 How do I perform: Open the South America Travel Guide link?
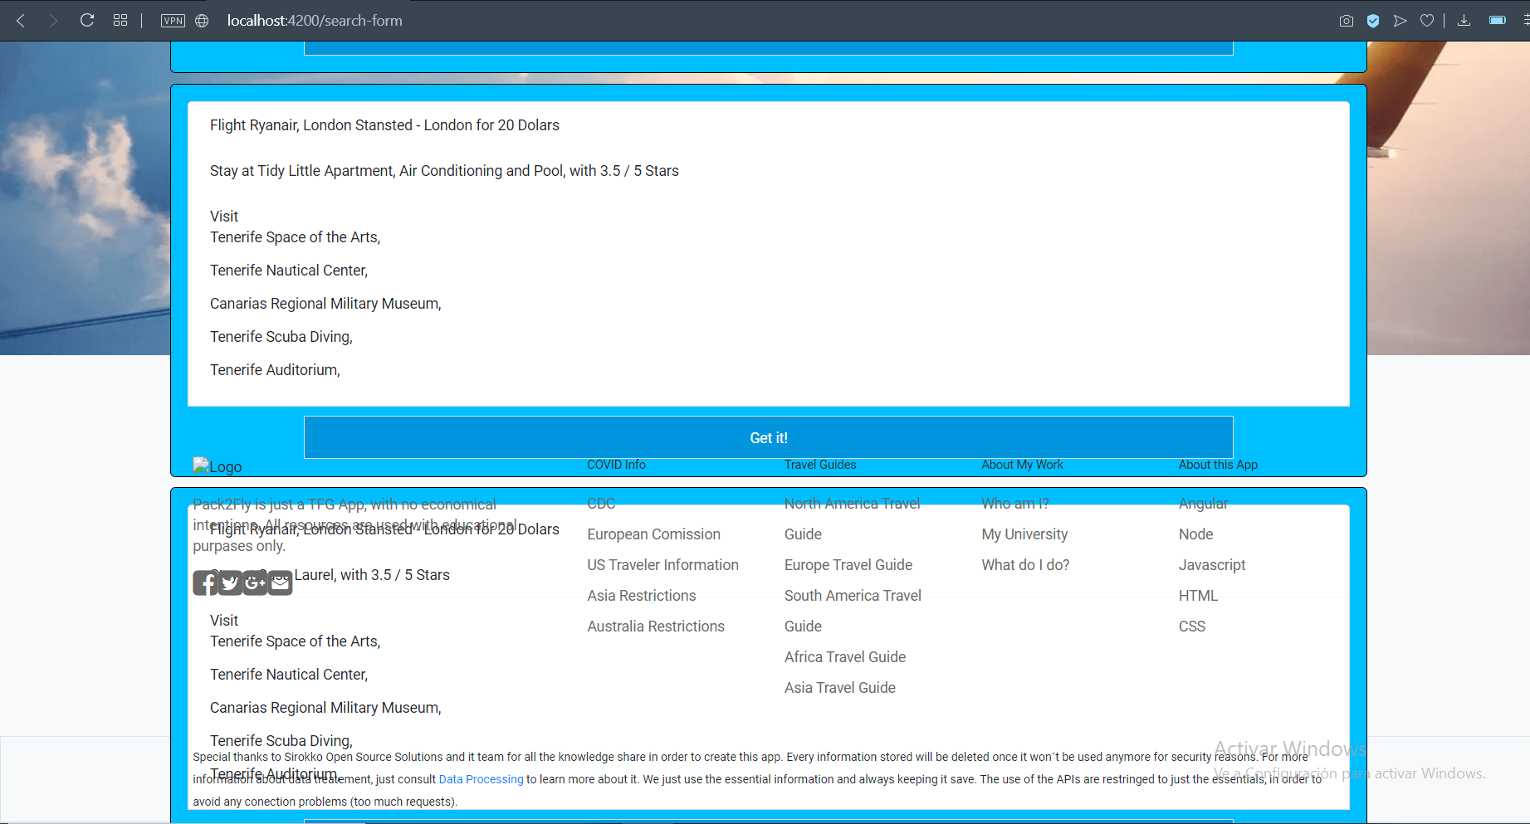(x=853, y=611)
